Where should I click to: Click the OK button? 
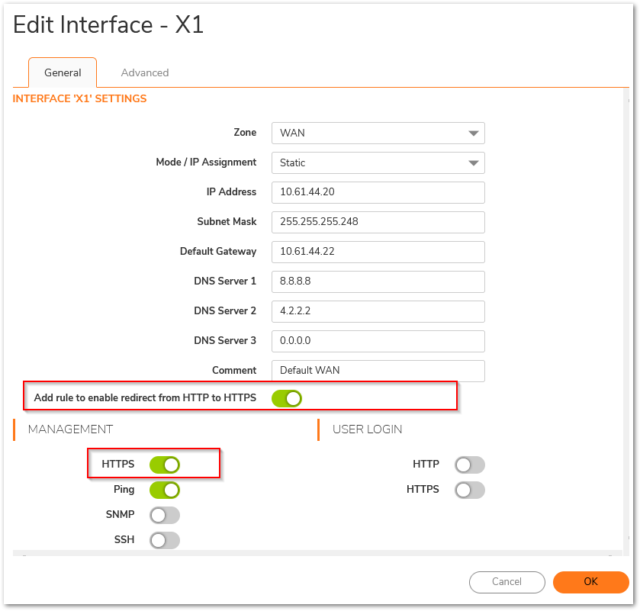coord(590,582)
